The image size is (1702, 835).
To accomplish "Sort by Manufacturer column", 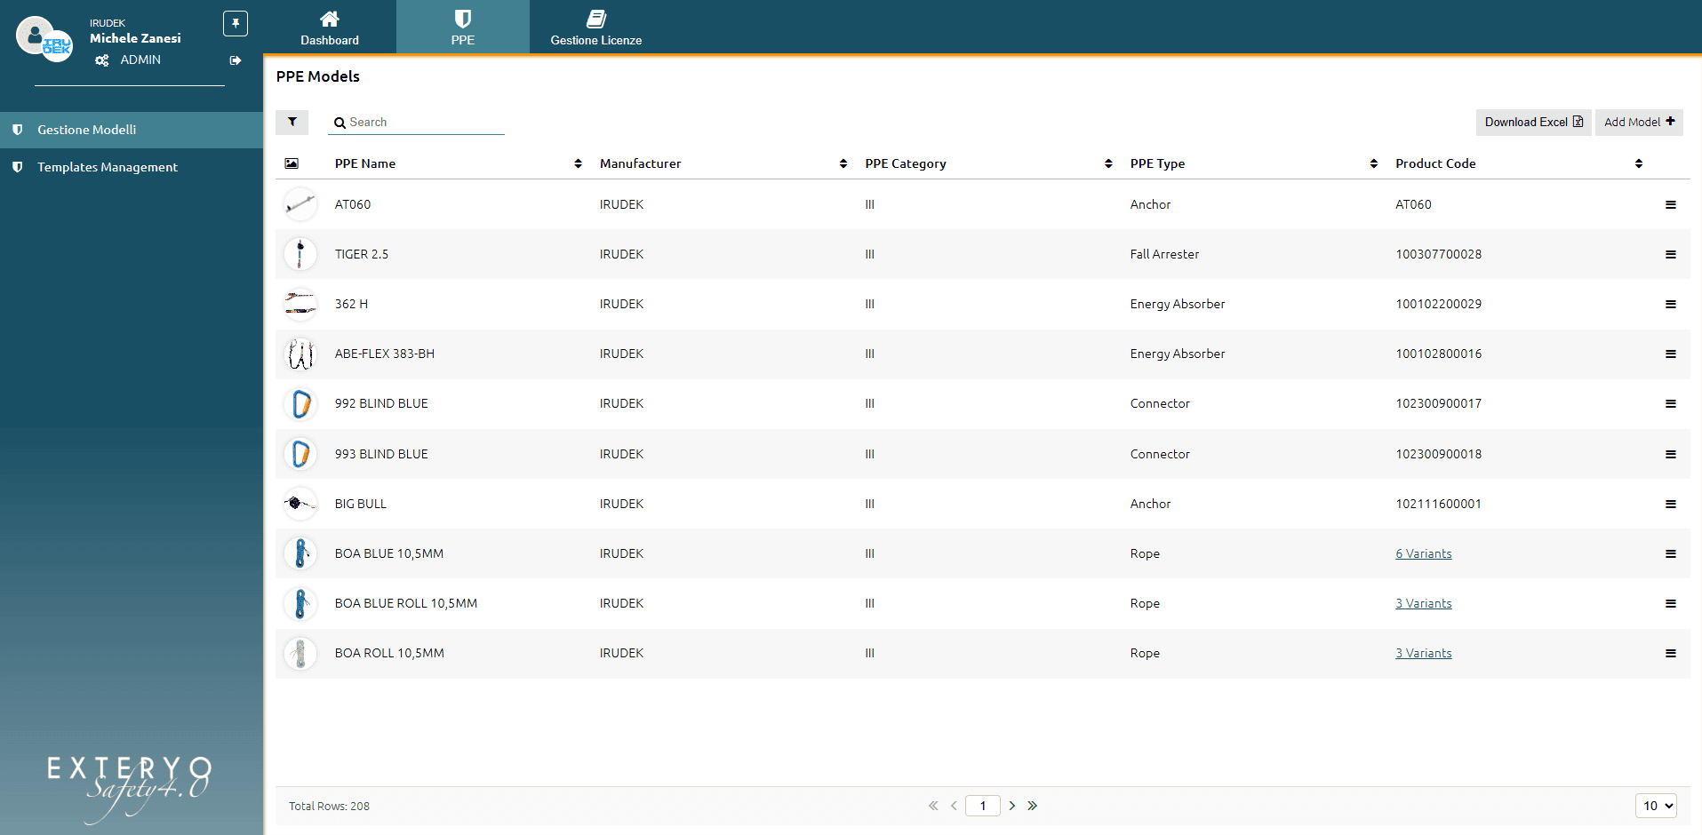I will [x=843, y=163].
